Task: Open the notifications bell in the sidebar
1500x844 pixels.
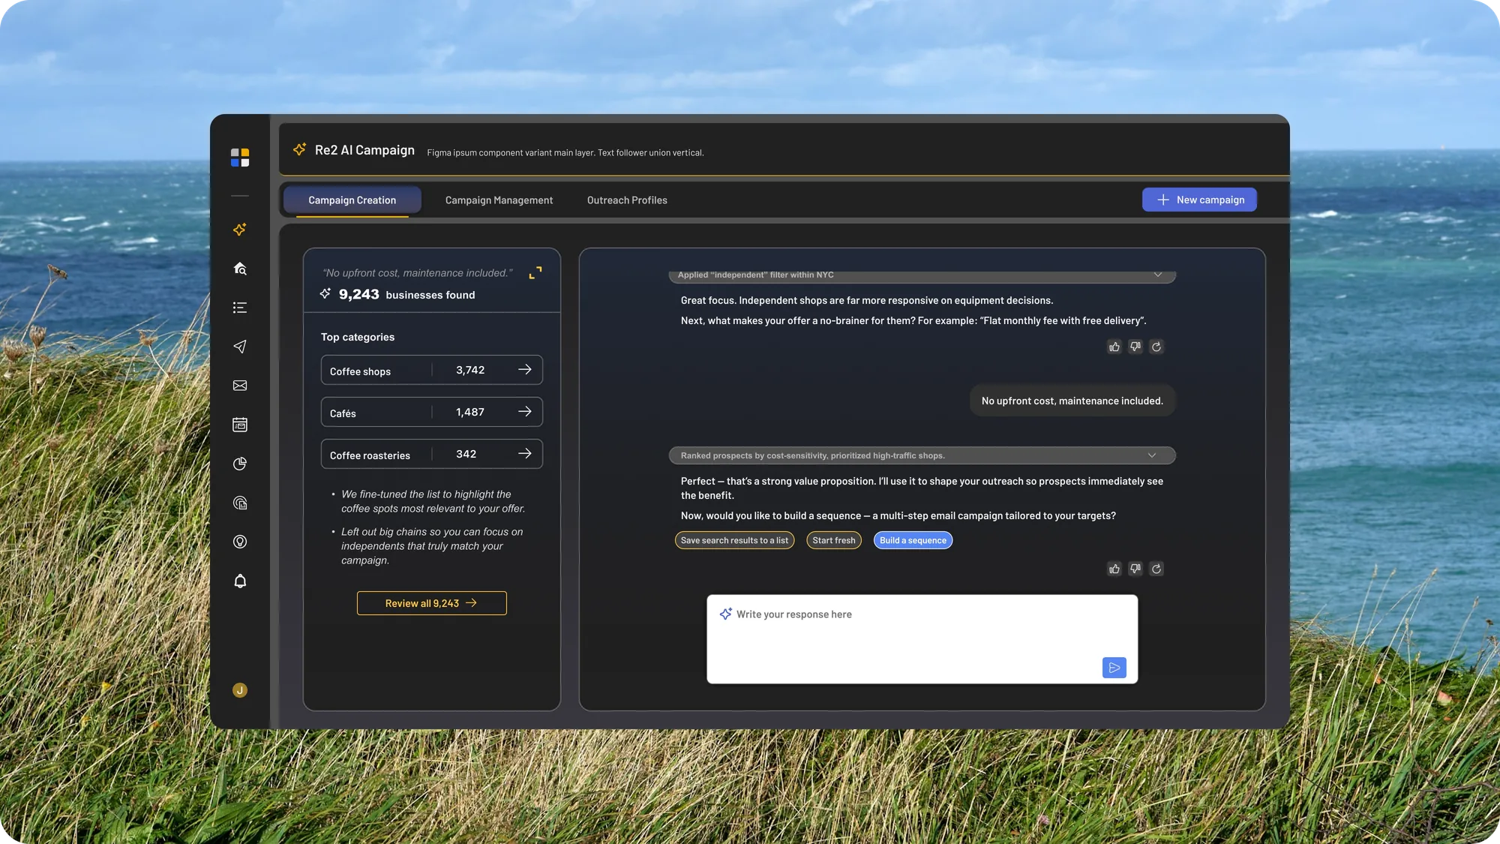Action: [x=240, y=581]
